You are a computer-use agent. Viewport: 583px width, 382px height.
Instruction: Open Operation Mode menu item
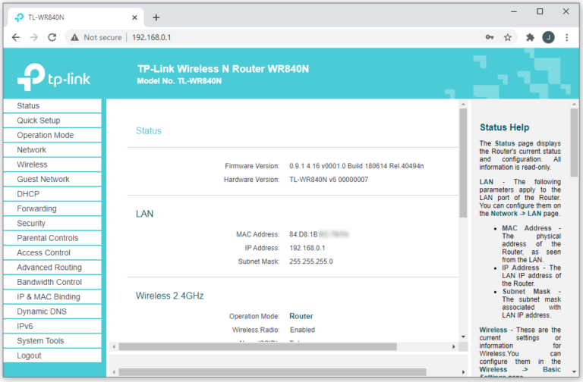(x=52, y=135)
